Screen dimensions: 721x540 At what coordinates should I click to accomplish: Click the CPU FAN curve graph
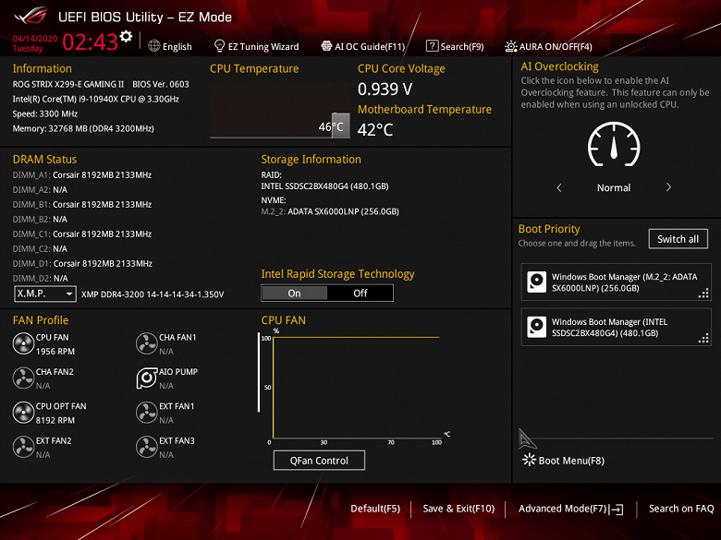[356, 387]
